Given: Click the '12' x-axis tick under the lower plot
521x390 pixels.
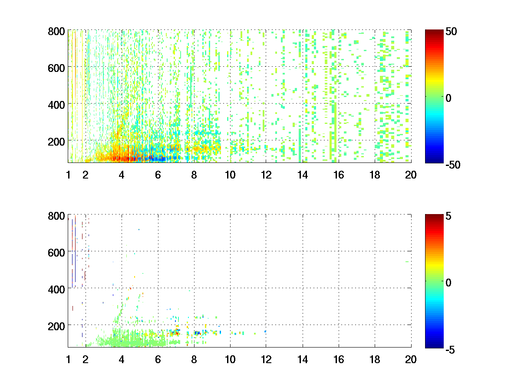Looking at the screenshot, I should [x=266, y=360].
